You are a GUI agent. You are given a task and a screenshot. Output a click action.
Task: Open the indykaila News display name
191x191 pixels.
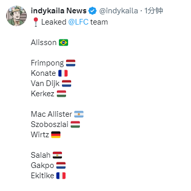[58, 11]
